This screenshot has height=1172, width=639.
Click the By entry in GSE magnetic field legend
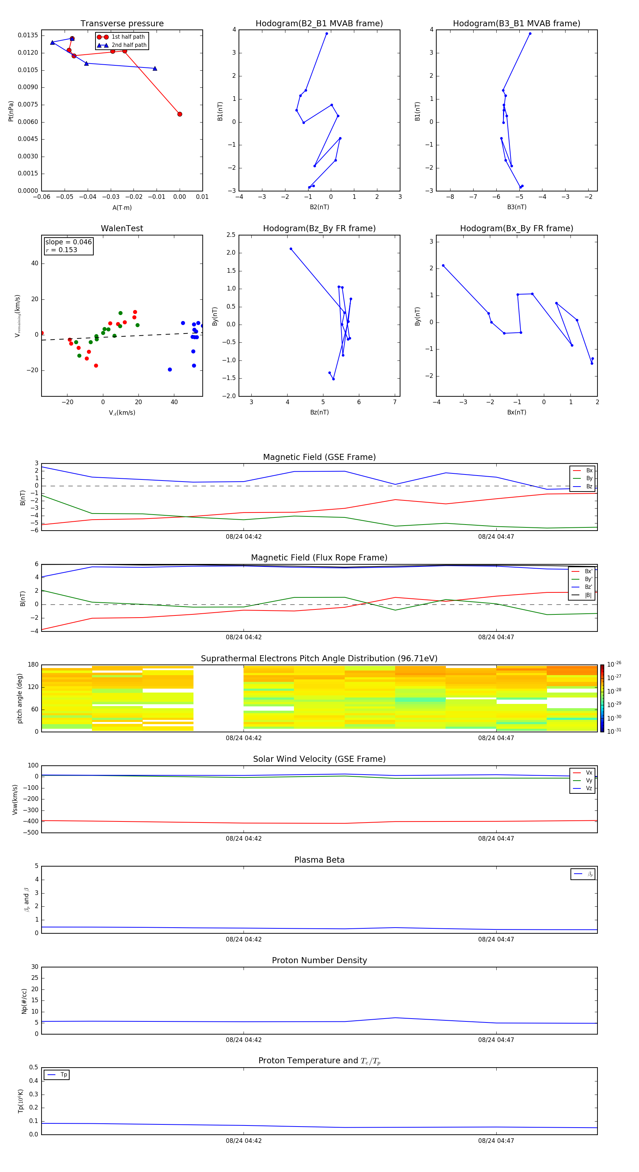click(583, 478)
